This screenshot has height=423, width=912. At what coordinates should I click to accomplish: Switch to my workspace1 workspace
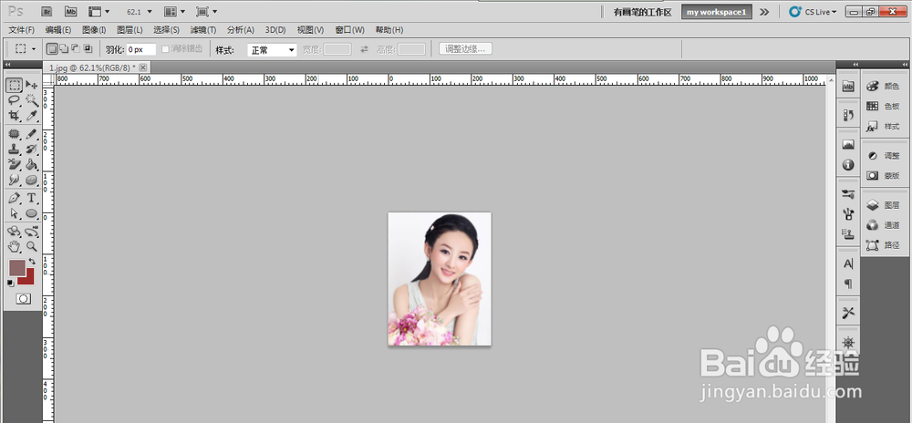[716, 12]
